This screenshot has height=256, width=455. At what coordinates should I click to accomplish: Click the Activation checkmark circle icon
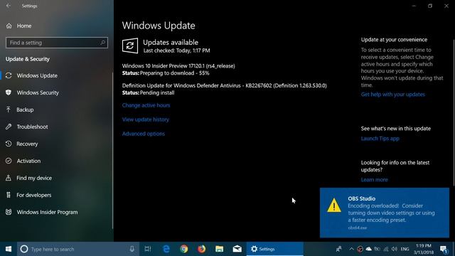[x=9, y=161]
